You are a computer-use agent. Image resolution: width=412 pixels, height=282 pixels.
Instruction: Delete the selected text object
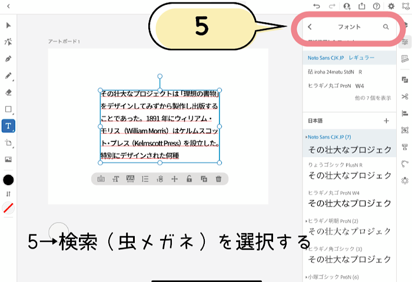pyautogui.click(x=218, y=179)
